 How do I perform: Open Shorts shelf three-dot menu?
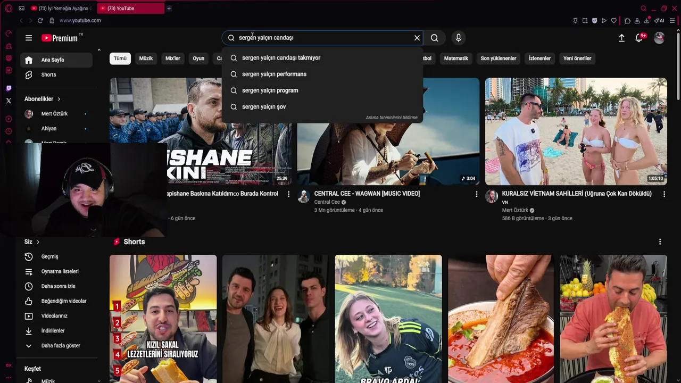[x=660, y=242]
